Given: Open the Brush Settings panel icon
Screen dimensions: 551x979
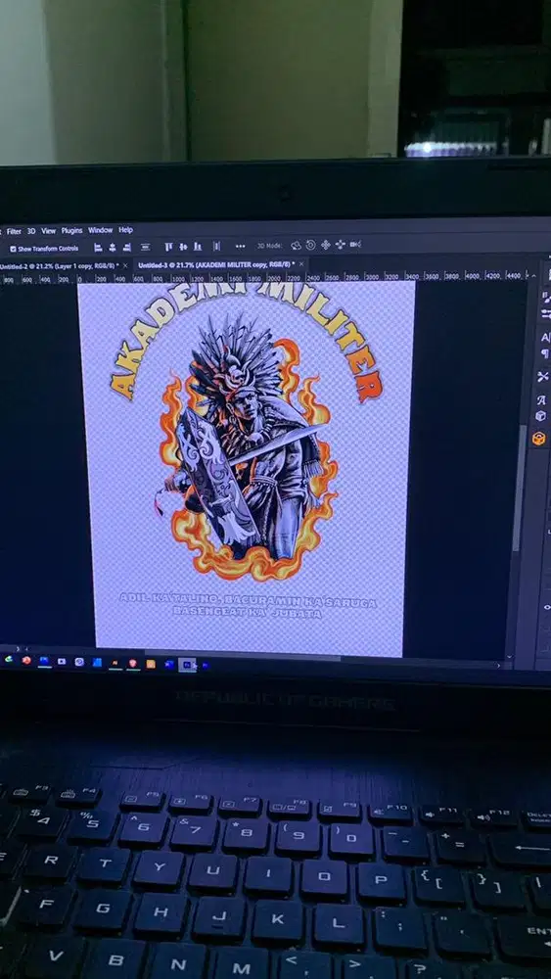Looking at the screenshot, I should pos(547,296).
